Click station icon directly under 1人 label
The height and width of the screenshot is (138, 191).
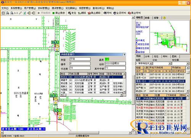60,114
